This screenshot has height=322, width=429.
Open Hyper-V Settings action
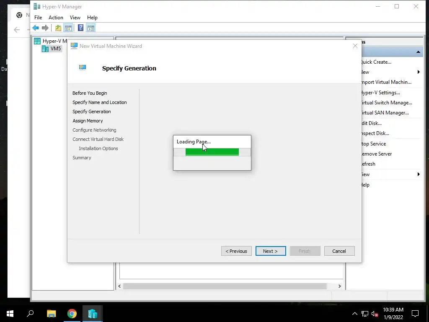tap(380, 93)
